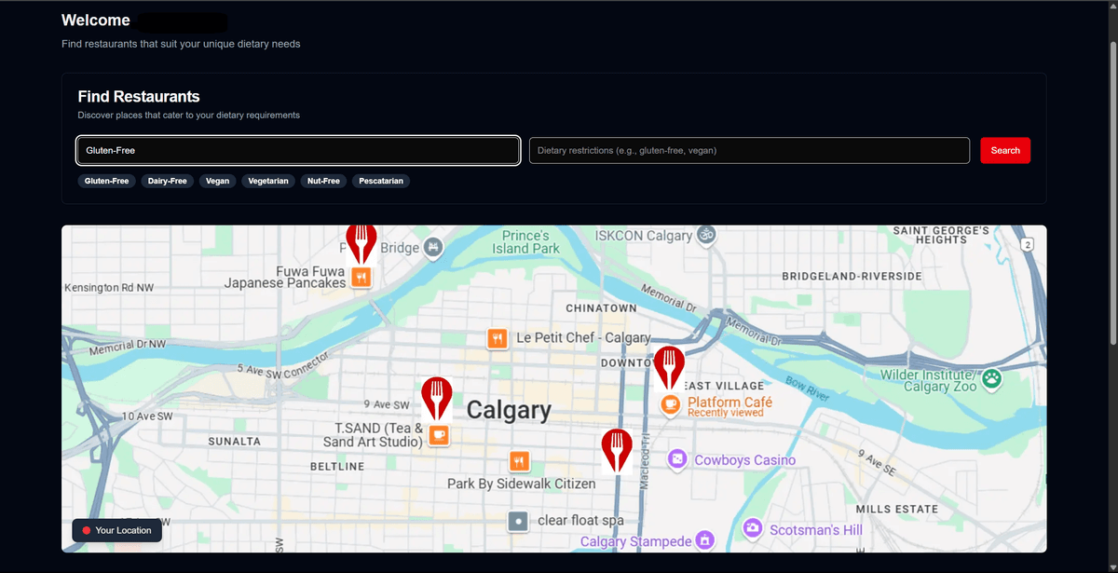The image size is (1118, 573).
Task: Open the Cowboys Casino map icon
Action: (x=676, y=459)
